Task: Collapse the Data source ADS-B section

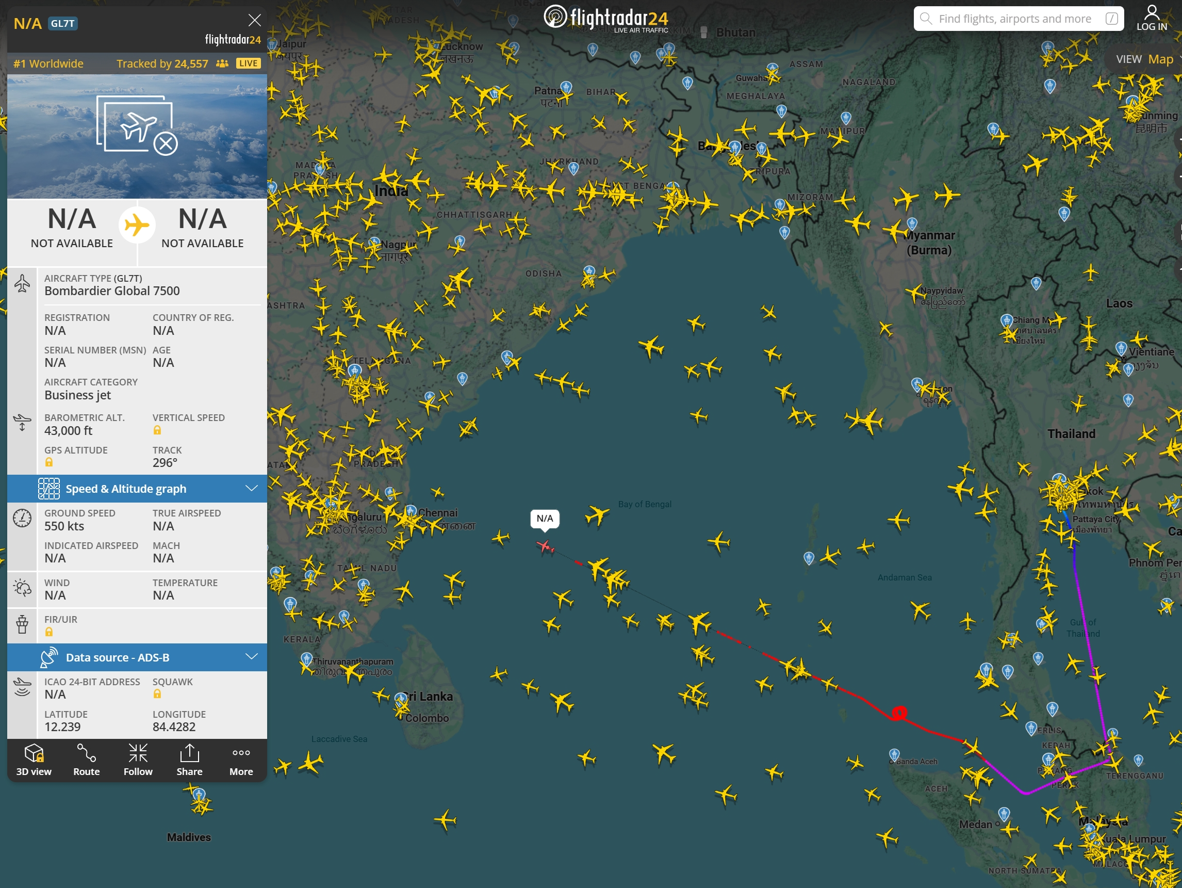Action: coord(137,657)
